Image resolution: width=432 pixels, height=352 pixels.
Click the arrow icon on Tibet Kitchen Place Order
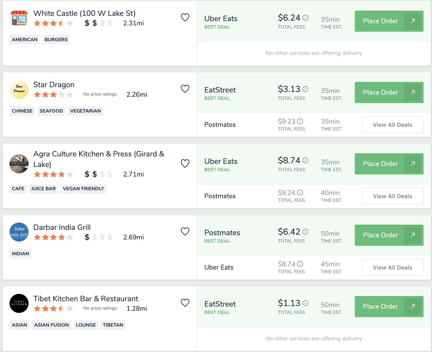pos(412,307)
